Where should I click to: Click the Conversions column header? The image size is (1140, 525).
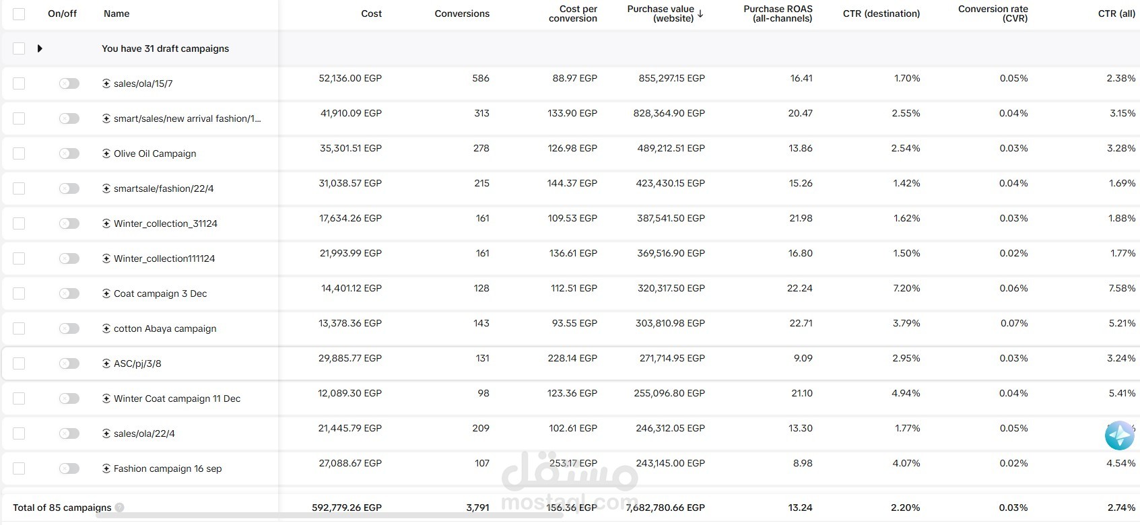click(x=462, y=13)
